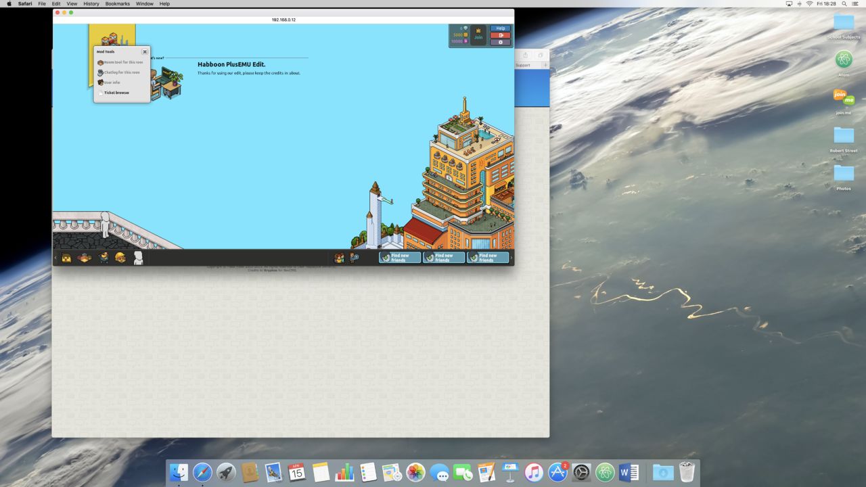Screen dimensions: 866x487
Task: Open the Bookmarks menu
Action: pos(117,3)
